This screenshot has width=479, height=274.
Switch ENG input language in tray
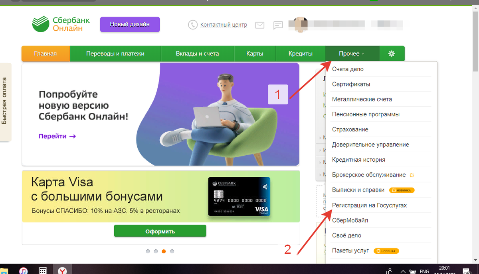pos(424,271)
